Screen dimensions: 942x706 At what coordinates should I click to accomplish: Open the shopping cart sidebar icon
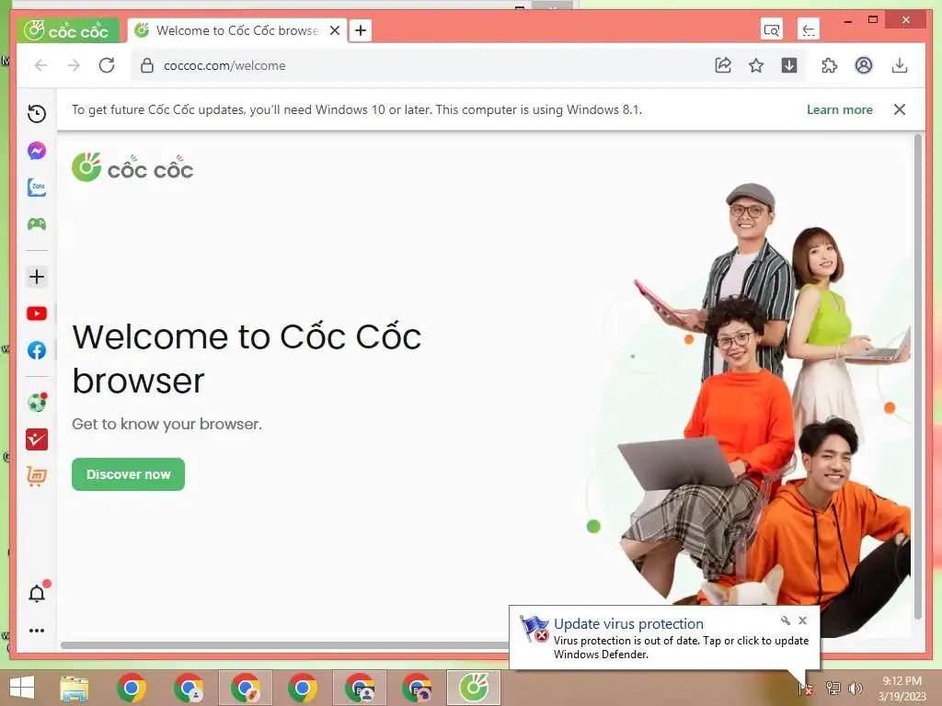coord(37,476)
